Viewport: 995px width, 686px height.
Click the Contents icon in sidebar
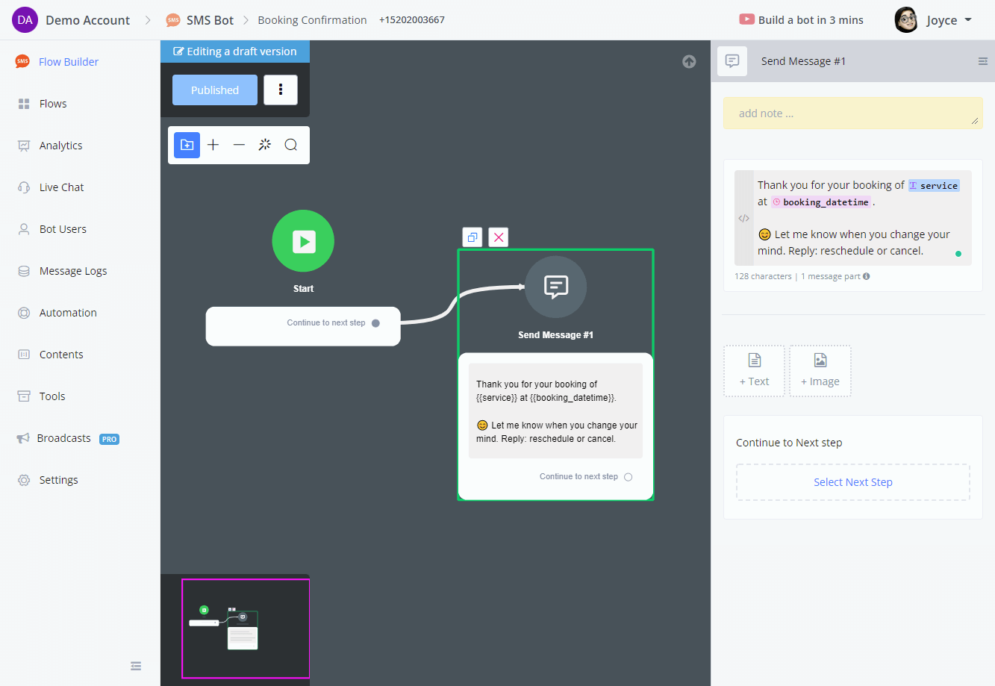(24, 355)
